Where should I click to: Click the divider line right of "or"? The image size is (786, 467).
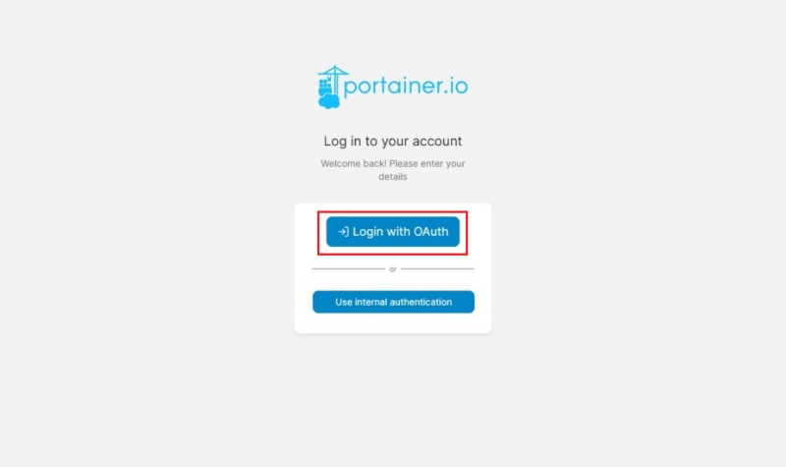coord(437,268)
